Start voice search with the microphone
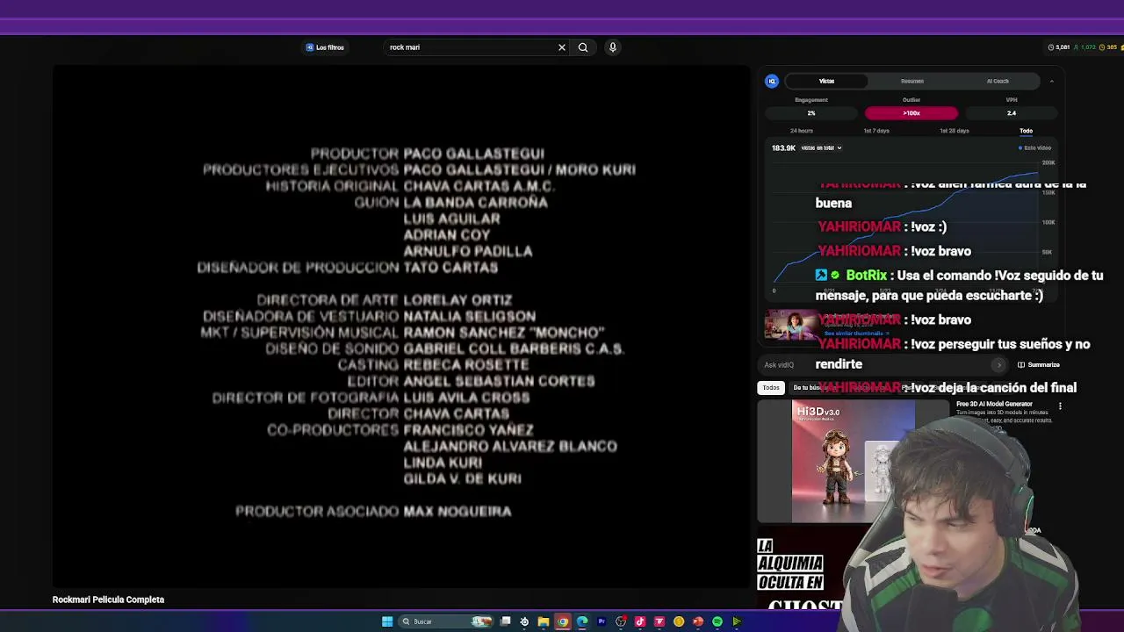 [613, 47]
